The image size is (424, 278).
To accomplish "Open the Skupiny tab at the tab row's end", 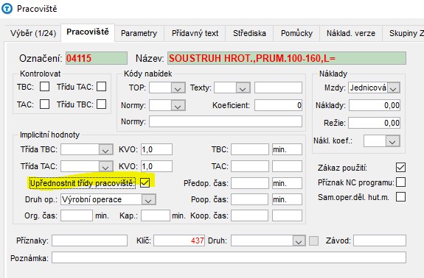I will [403, 33].
